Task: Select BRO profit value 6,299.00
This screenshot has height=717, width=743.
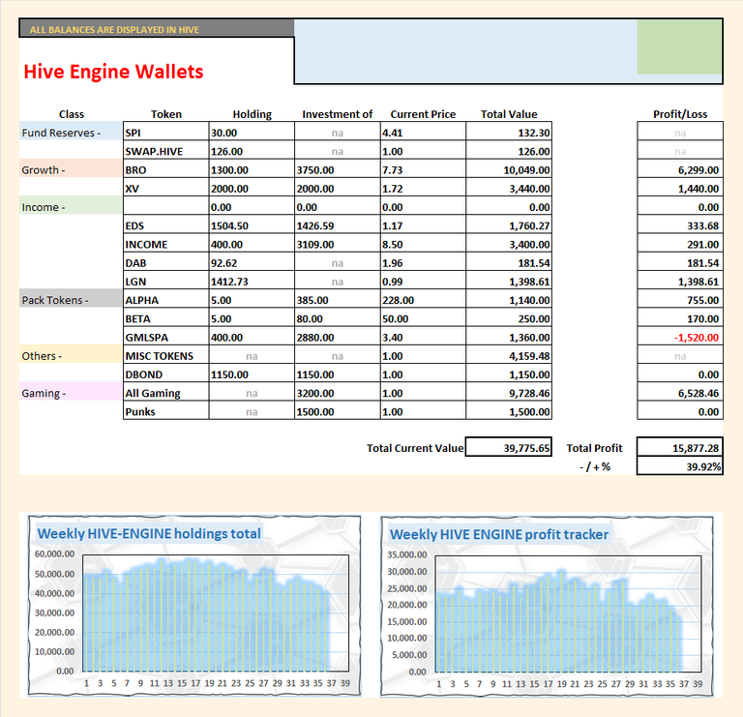Action: click(x=680, y=169)
